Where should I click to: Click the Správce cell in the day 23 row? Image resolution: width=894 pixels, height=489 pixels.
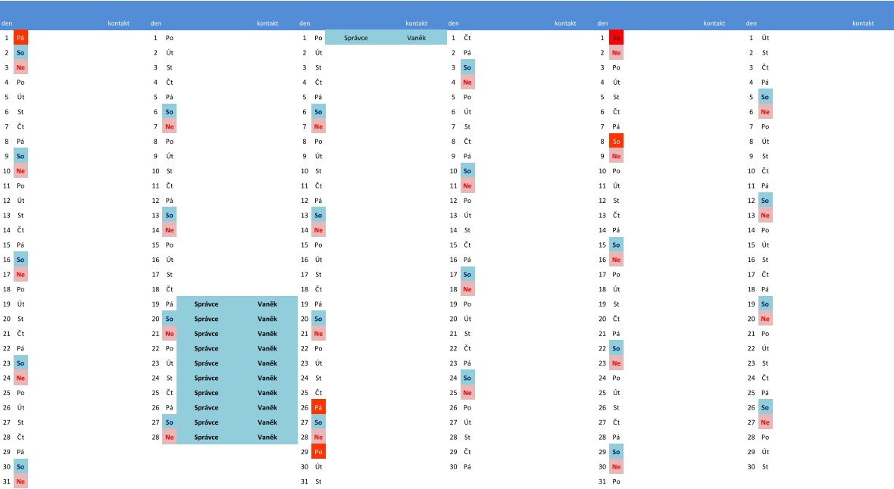[x=206, y=363]
